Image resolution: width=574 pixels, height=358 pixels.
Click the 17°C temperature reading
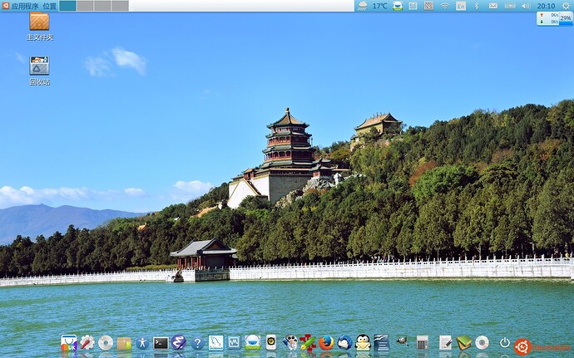379,6
